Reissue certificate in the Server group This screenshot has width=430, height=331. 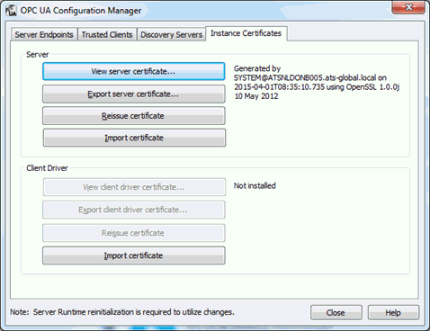pos(133,116)
